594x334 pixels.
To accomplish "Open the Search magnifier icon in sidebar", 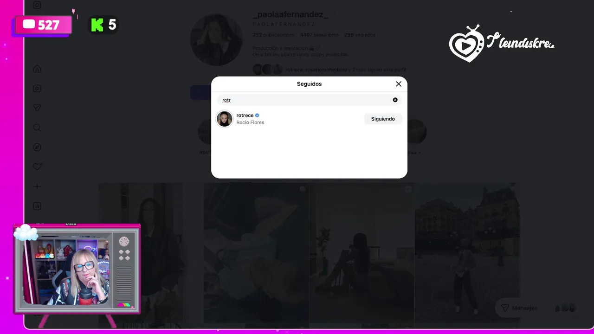I will [37, 128].
